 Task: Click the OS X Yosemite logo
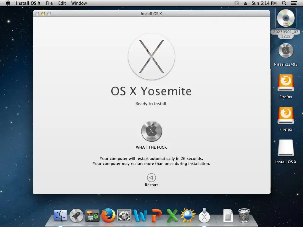tap(151, 56)
